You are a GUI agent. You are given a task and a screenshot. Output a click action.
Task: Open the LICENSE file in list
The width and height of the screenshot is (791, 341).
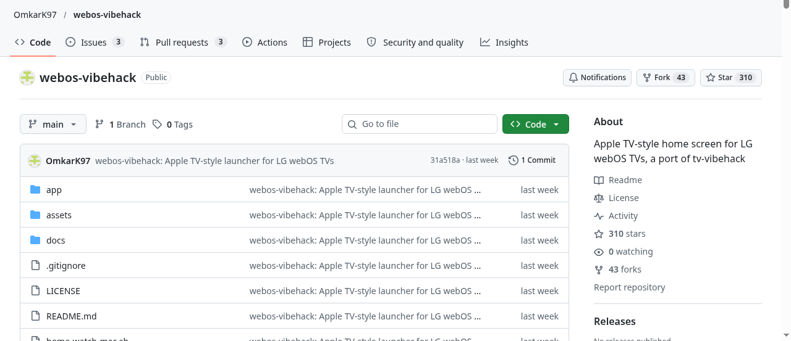[63, 291]
